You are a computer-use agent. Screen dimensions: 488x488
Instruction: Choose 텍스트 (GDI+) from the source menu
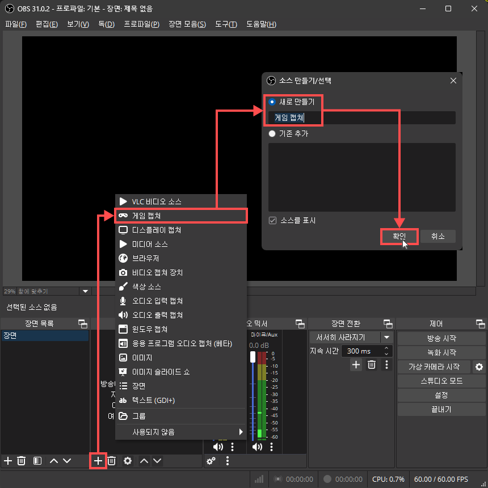[180, 400]
